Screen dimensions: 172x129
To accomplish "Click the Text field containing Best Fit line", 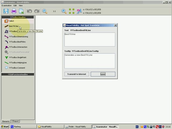I will 89,39.
